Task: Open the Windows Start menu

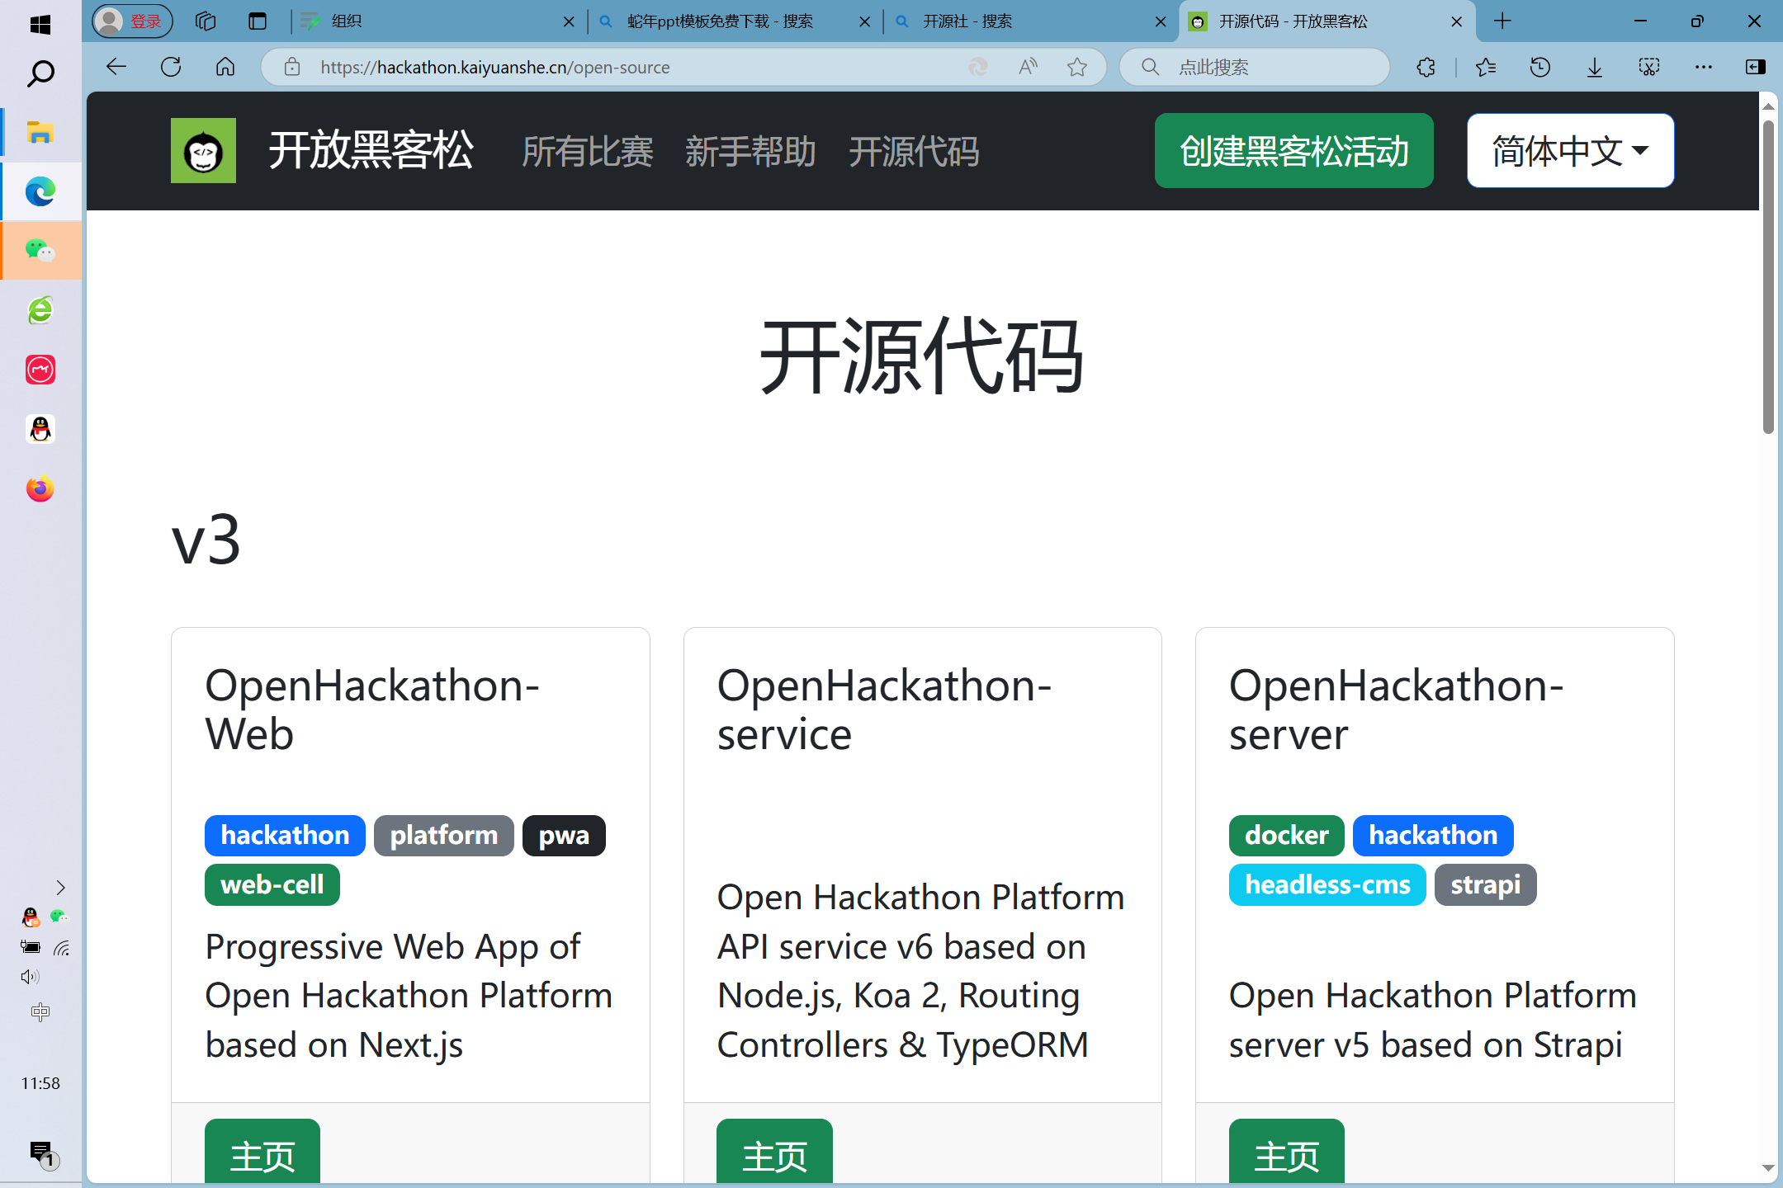Action: [x=40, y=25]
